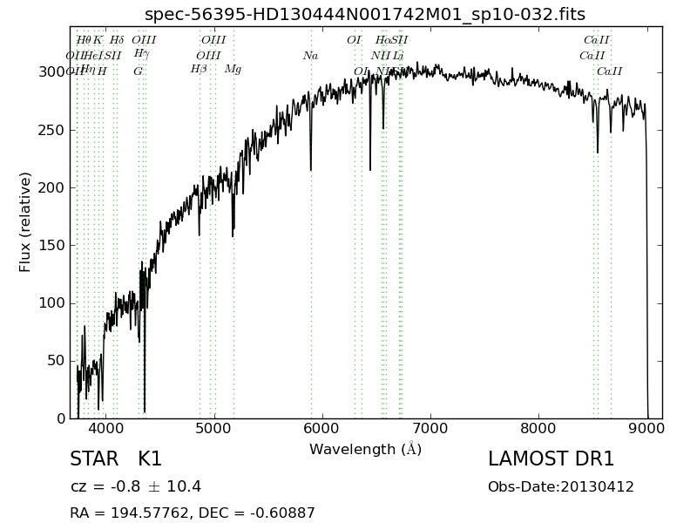
Task: Click the 'DEC = -0.60887' coordinate text
Action: point(256,513)
